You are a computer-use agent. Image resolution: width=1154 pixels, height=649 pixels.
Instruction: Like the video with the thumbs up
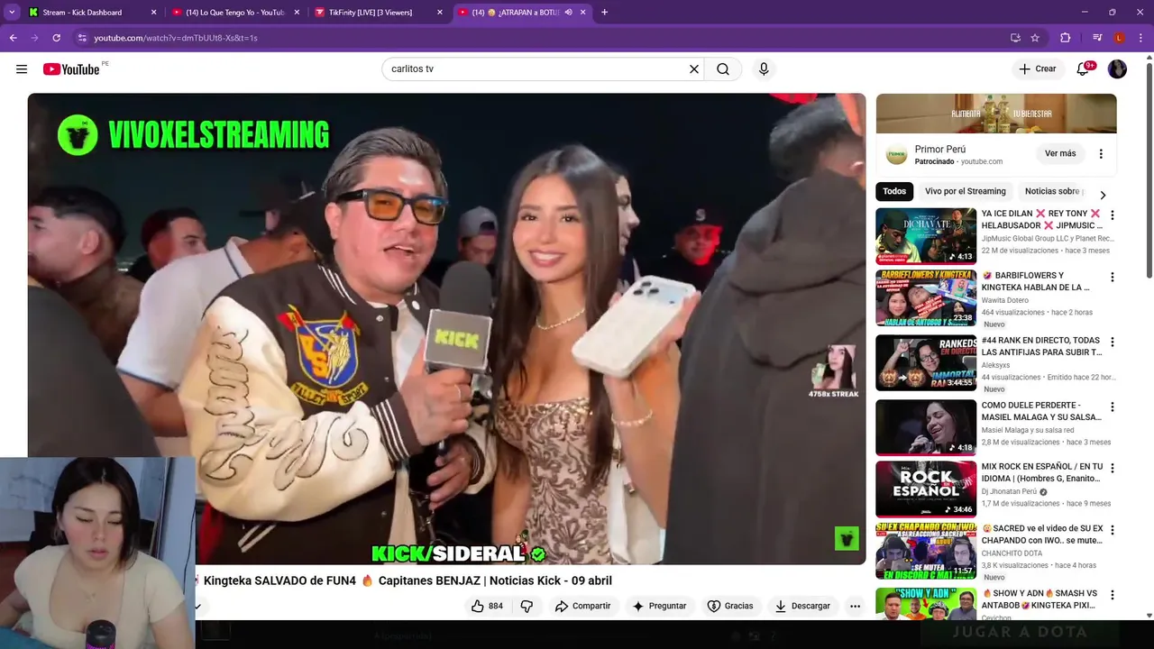click(x=487, y=606)
